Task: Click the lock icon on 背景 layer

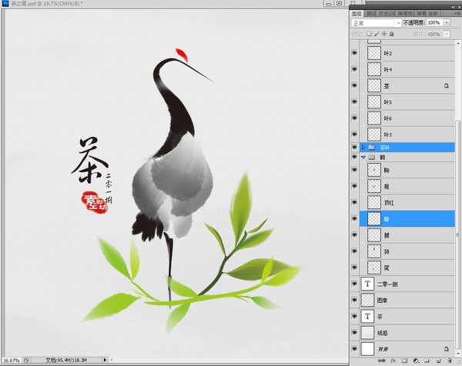Action: coord(447,349)
